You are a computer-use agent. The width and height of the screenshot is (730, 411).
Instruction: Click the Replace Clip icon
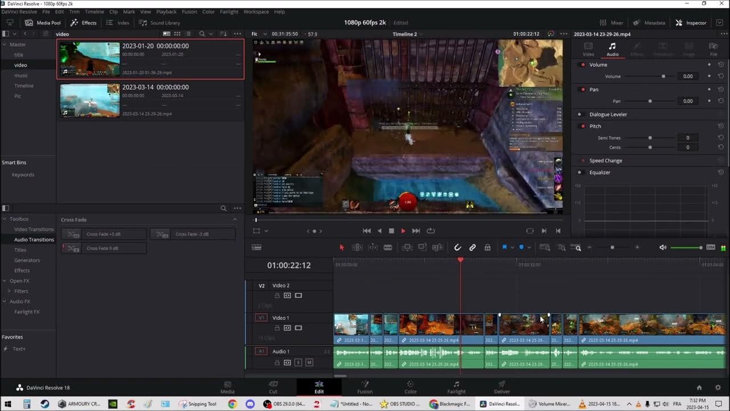coord(437,247)
